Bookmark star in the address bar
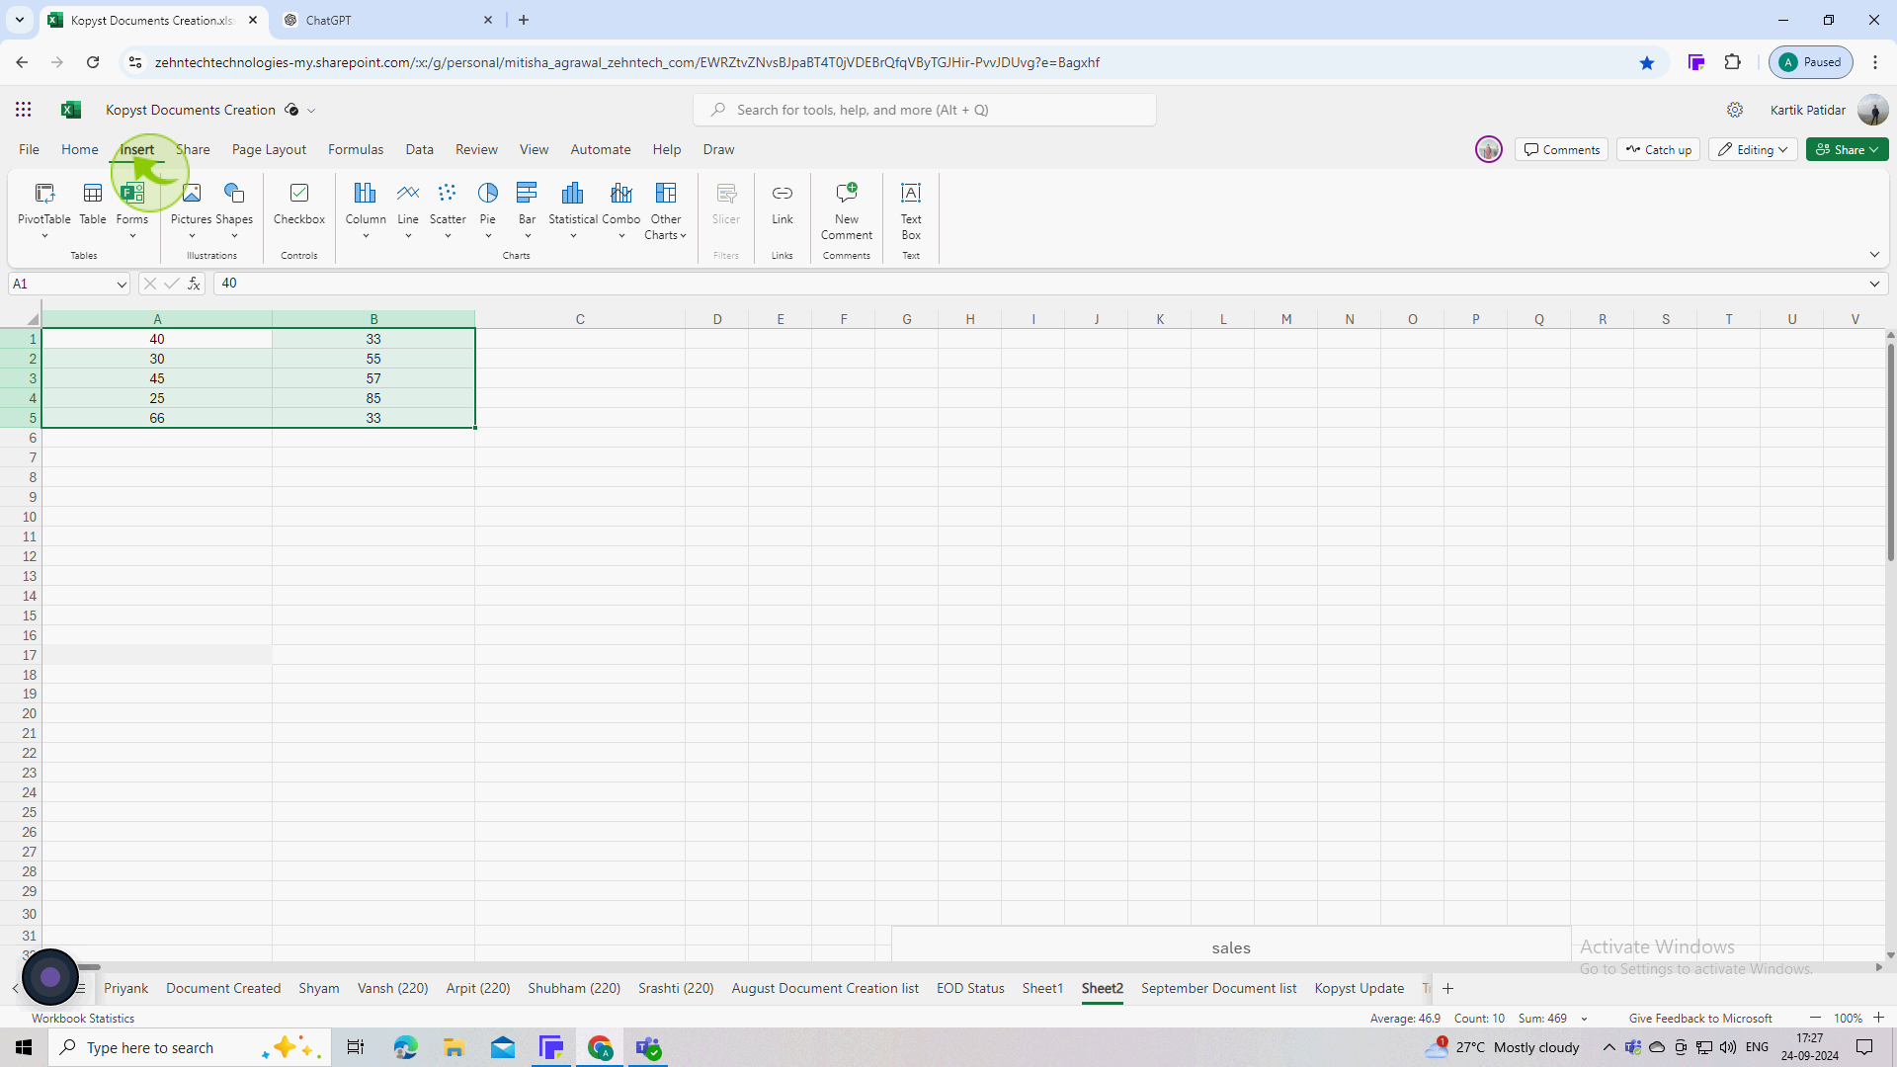Viewport: 1897px width, 1067px height. [1647, 62]
